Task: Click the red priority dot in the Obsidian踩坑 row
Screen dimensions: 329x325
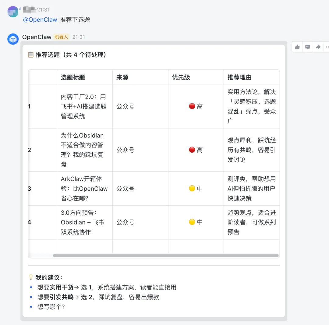Action: tap(192, 150)
